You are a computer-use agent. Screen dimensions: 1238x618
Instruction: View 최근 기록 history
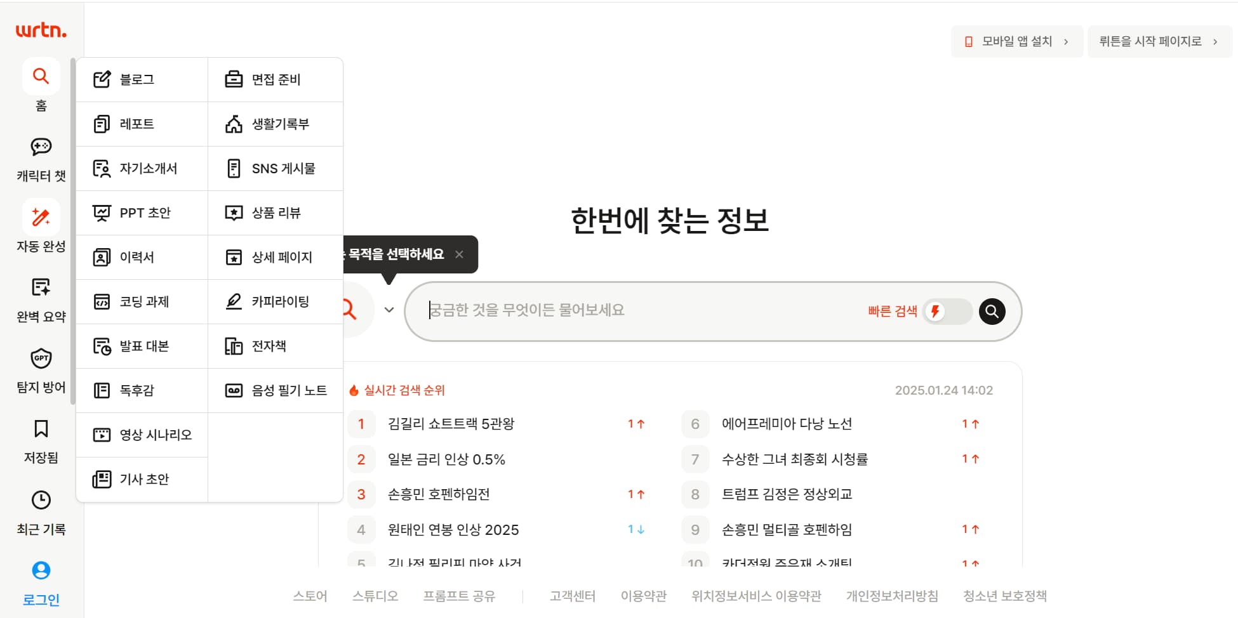click(41, 501)
